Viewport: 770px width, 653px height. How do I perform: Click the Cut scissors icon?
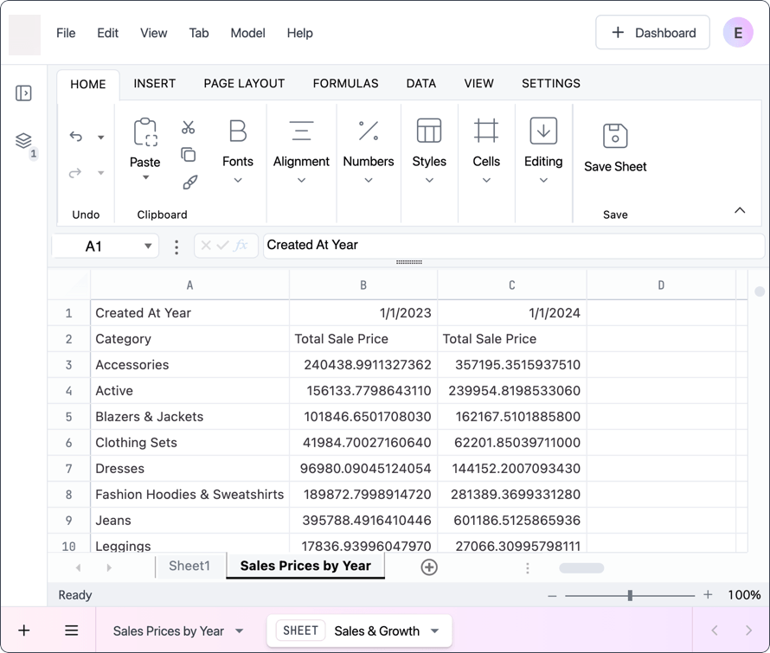click(x=188, y=127)
